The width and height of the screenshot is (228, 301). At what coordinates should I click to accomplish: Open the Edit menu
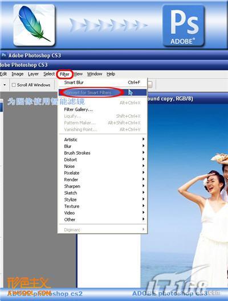click(x=3, y=74)
